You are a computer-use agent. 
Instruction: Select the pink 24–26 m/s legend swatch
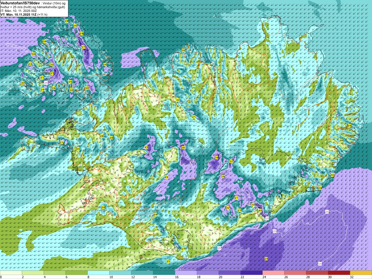(273, 273)
